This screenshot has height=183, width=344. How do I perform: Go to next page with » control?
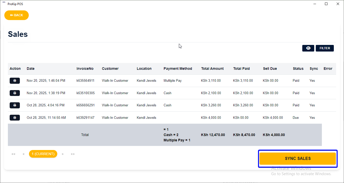click(63, 154)
